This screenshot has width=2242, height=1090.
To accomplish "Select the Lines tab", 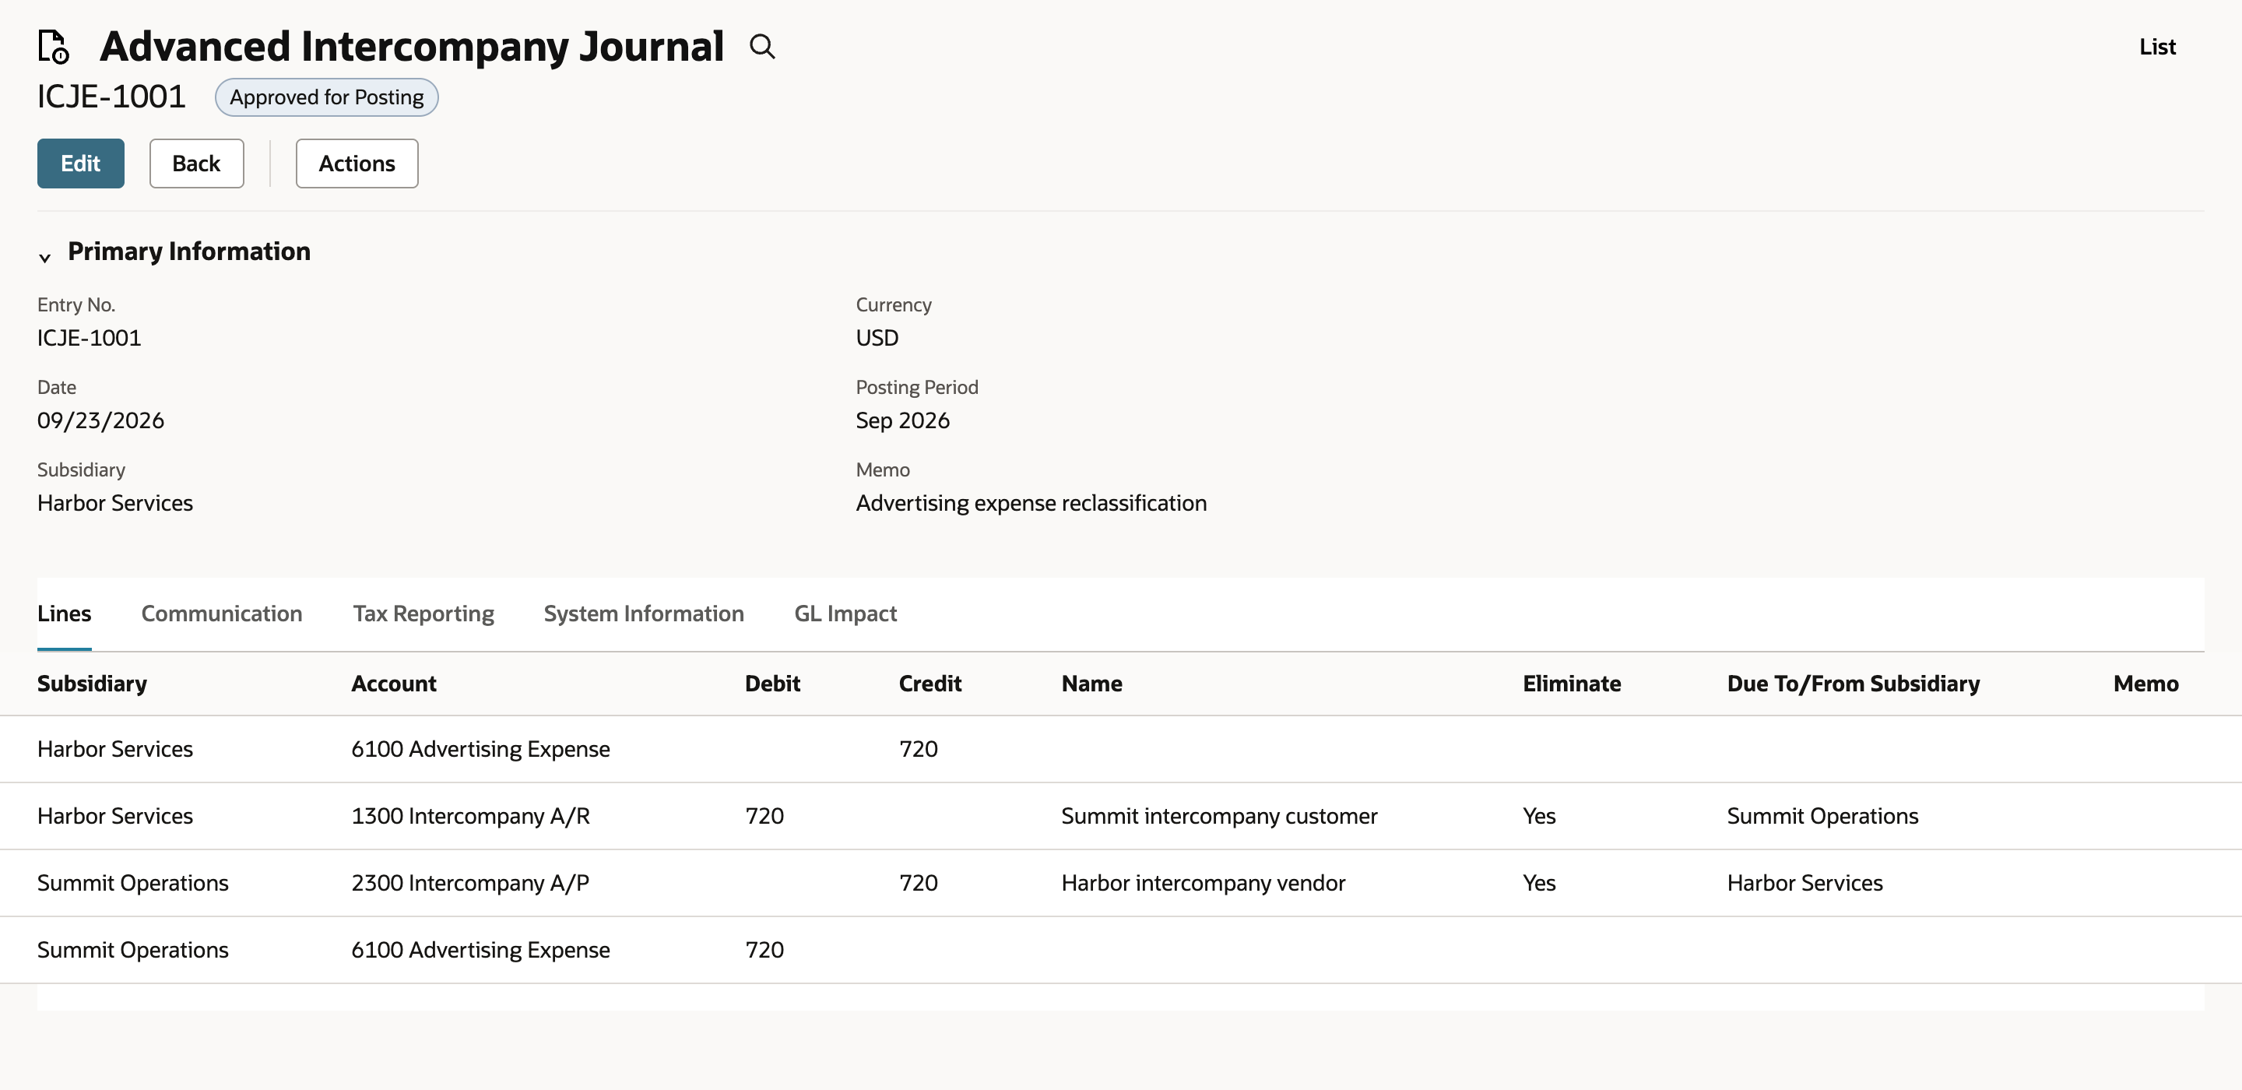I will pyautogui.click(x=65, y=613).
